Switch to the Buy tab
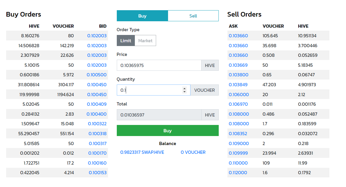 (142, 16)
